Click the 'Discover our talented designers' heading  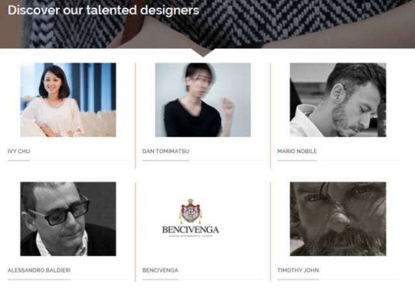104,10
